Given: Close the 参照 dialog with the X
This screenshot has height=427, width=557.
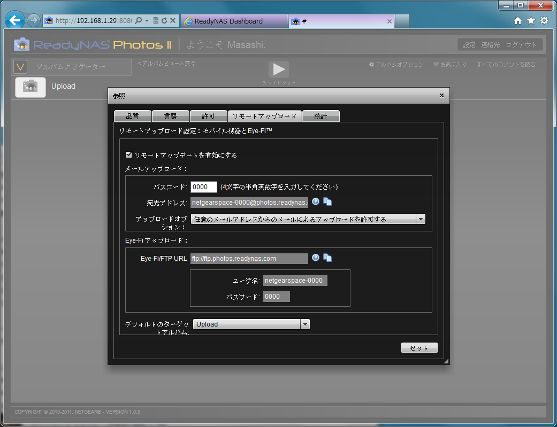Looking at the screenshot, I should point(441,96).
